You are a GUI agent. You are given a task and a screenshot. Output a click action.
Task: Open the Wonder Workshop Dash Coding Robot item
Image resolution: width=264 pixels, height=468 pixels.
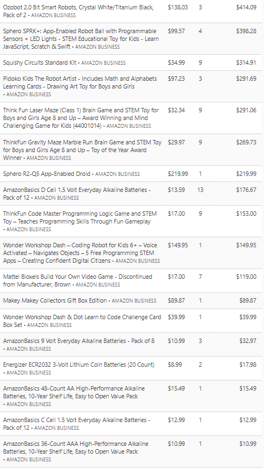[x=80, y=253]
